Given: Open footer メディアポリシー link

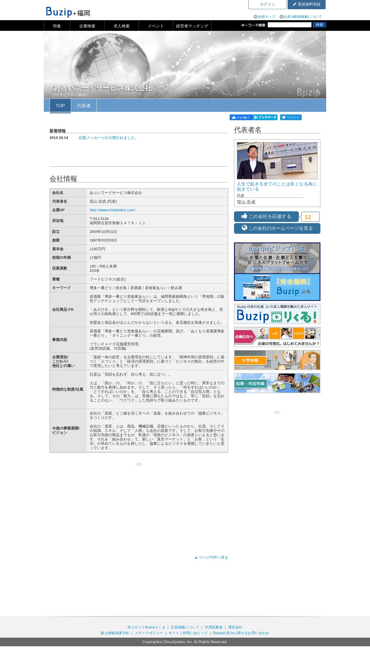Looking at the screenshot, I should [x=149, y=633].
